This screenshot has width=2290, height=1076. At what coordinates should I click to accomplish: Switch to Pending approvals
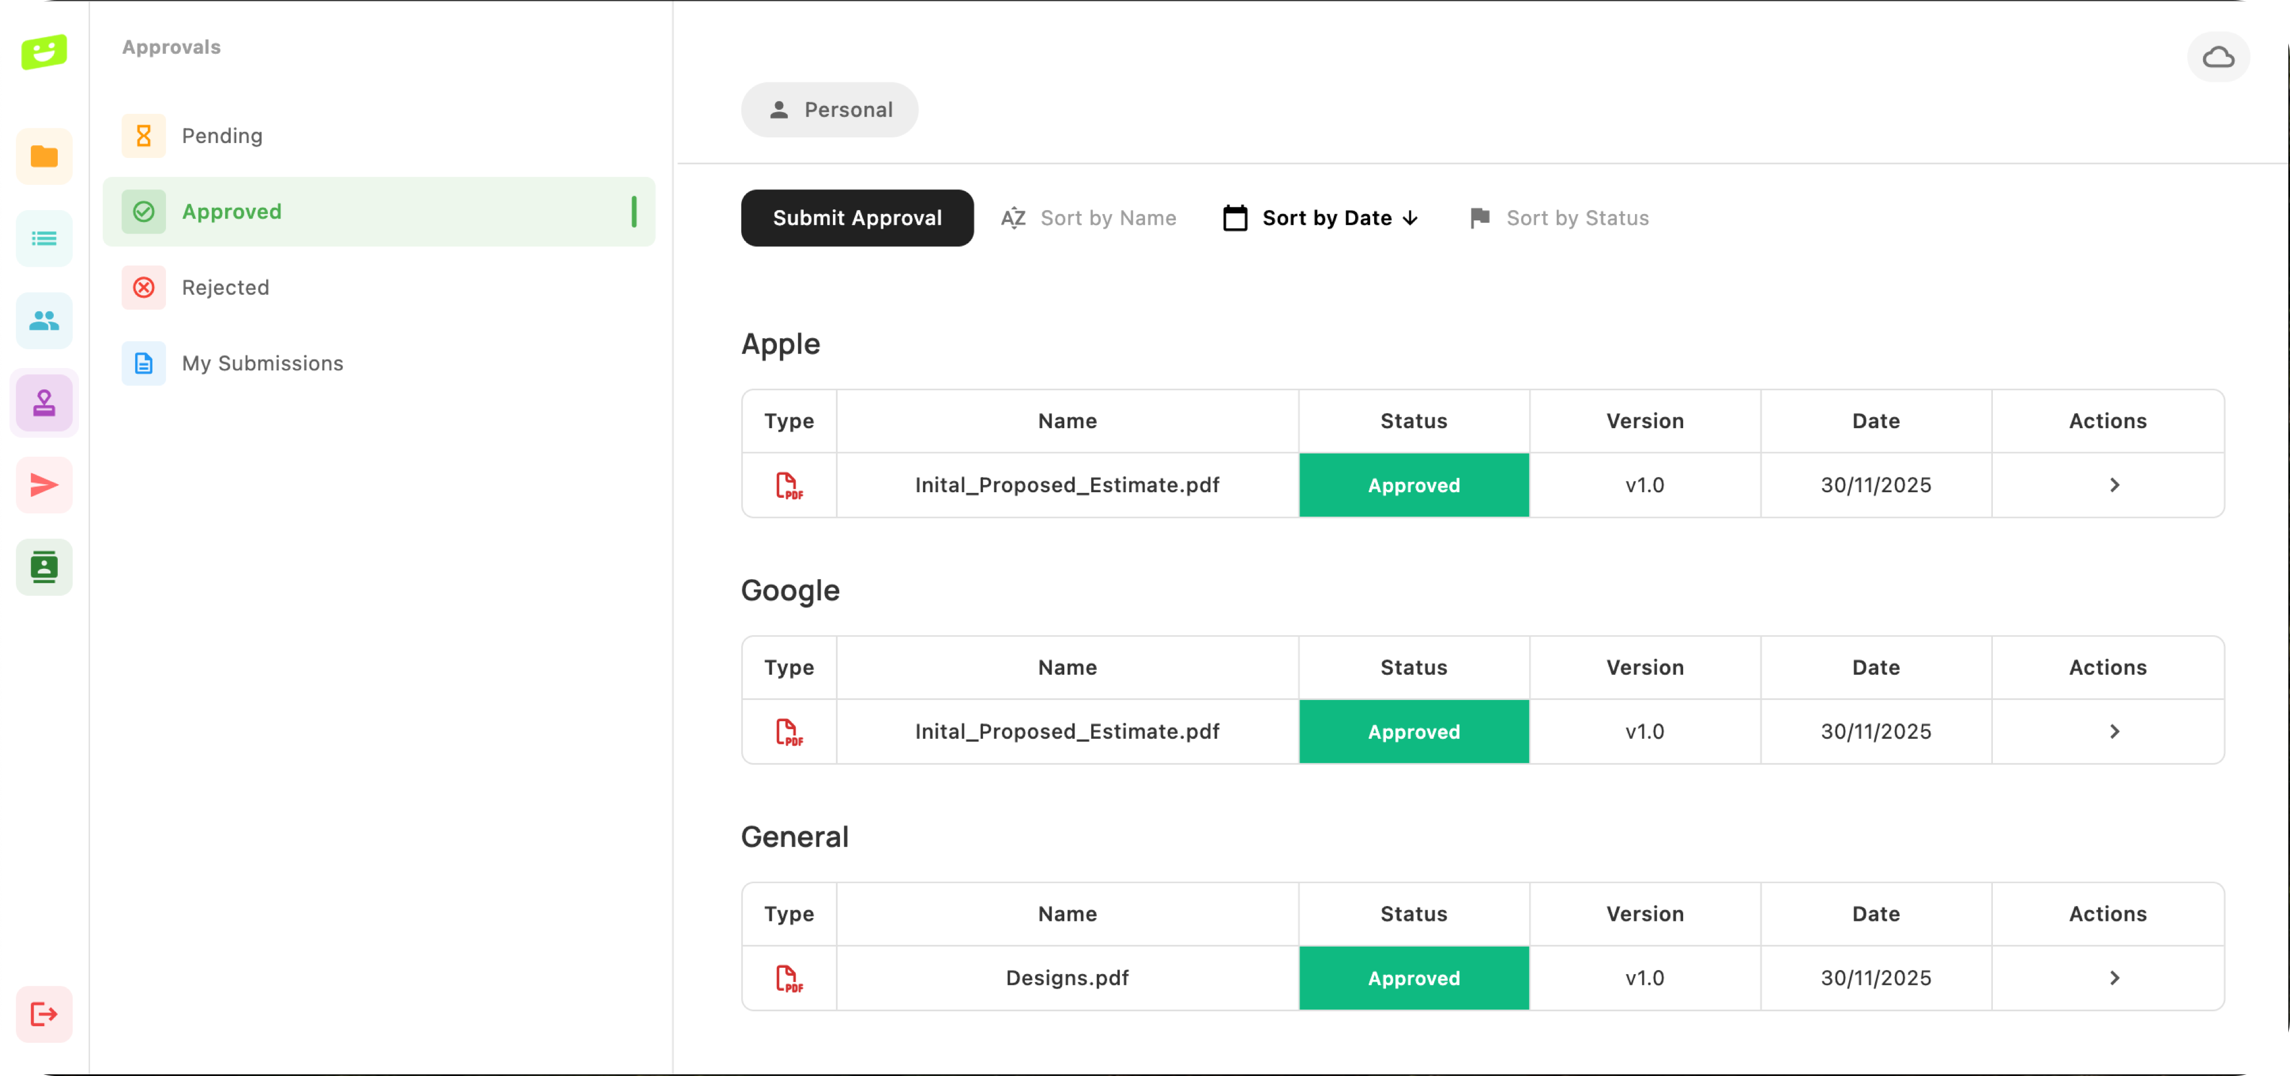coord(222,136)
